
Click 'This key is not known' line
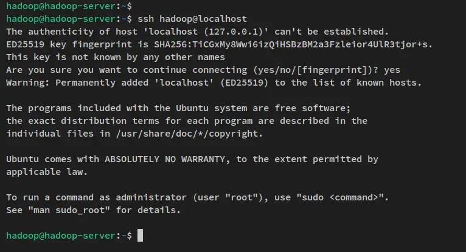point(116,57)
